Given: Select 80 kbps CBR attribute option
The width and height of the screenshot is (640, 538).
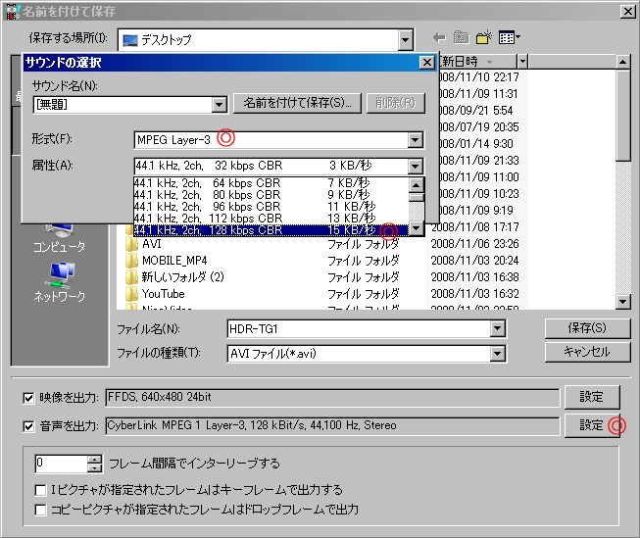Looking at the screenshot, I should click(x=271, y=195).
